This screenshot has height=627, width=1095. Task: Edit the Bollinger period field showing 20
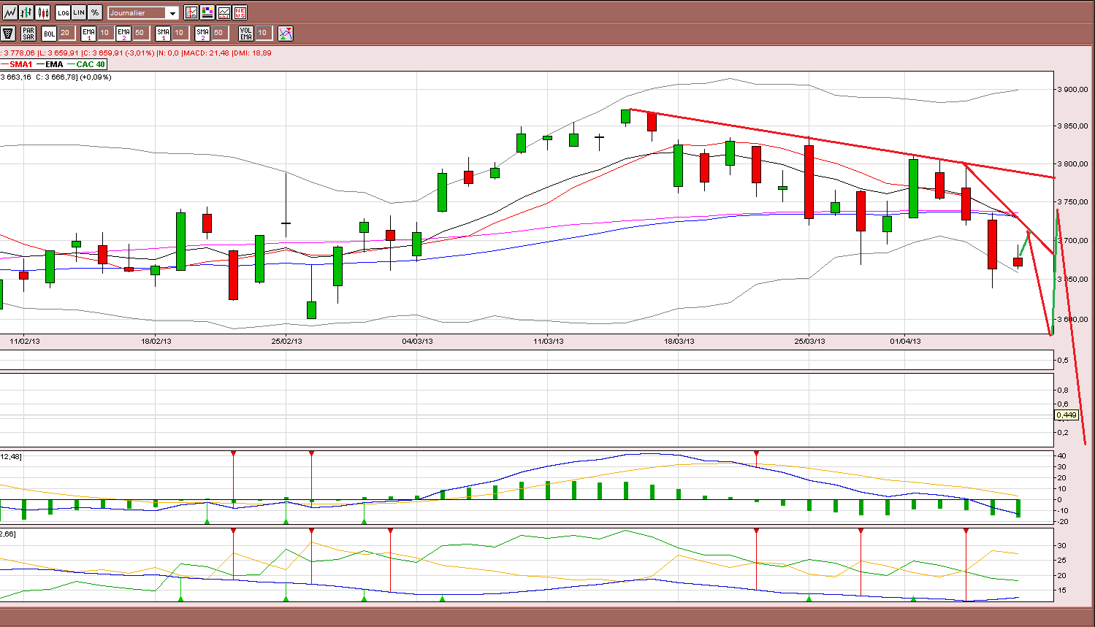66,33
